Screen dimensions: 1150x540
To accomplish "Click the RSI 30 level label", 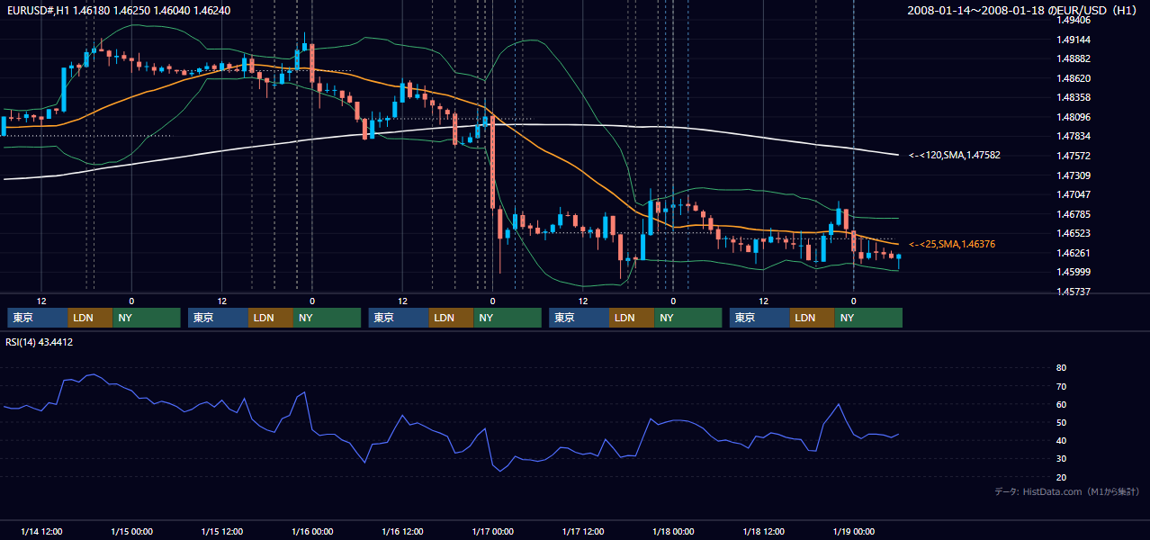I will click(x=1062, y=459).
